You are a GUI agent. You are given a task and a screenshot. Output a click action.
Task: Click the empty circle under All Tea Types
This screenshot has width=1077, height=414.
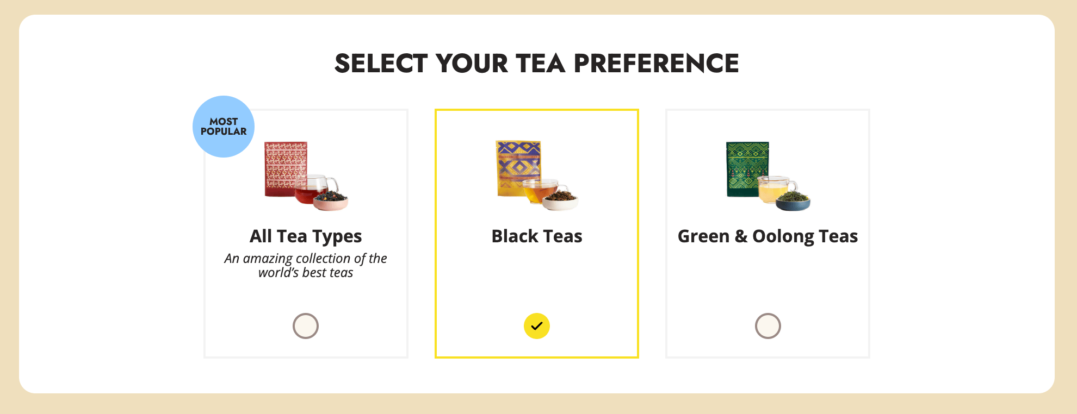(305, 325)
